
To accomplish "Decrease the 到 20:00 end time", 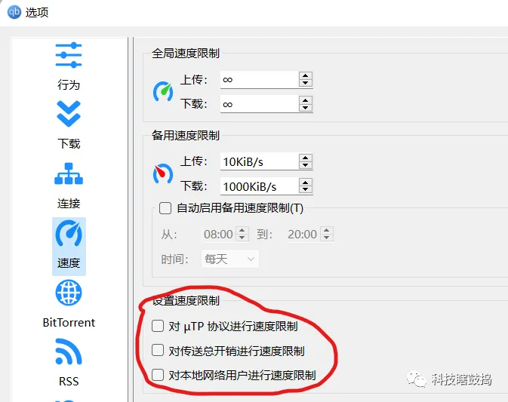I will coord(327,238).
